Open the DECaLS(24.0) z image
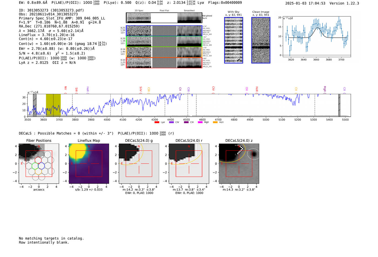Screen dimensions: 378x257 (239, 163)
